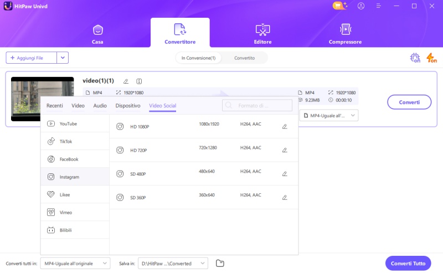Edit settings for the HD 720P preset
Screen dimensions: 443x273
(285, 150)
